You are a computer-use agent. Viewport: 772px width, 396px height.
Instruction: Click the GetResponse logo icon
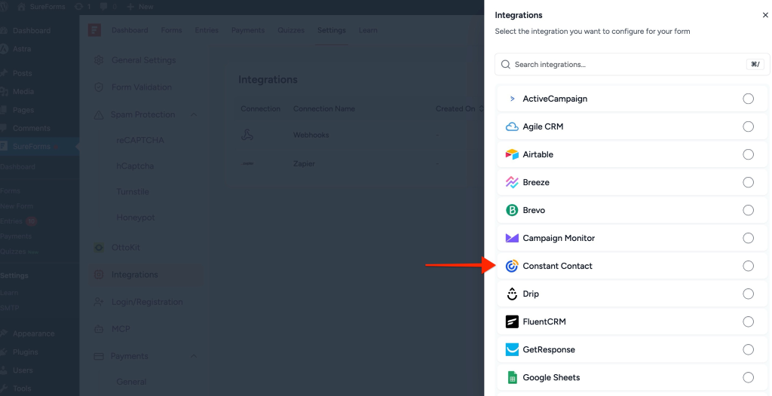pos(512,350)
